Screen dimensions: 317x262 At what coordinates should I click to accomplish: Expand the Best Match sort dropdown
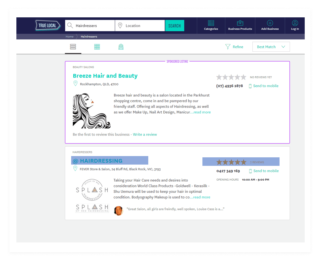click(x=271, y=47)
